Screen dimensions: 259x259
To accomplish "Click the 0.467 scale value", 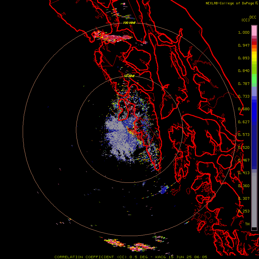I will point(244,160).
